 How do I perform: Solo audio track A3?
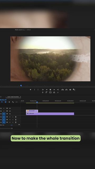coord(13,122)
